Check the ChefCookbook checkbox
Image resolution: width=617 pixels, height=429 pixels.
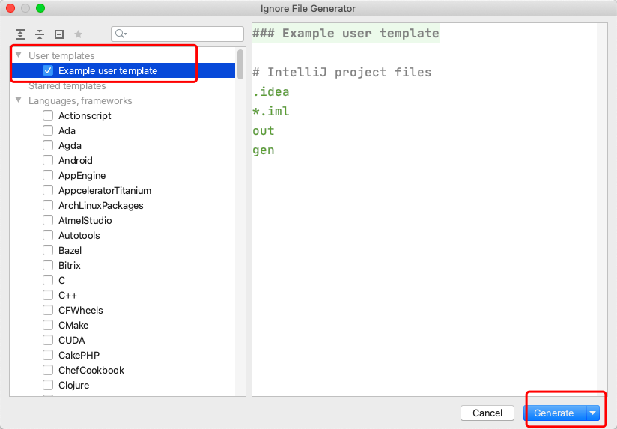tap(48, 370)
